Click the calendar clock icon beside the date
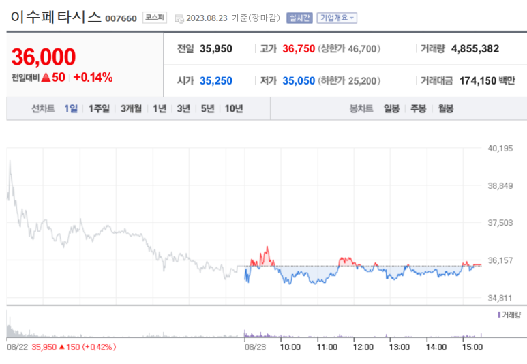Screen dimensions: 527x364 (x=179, y=19)
